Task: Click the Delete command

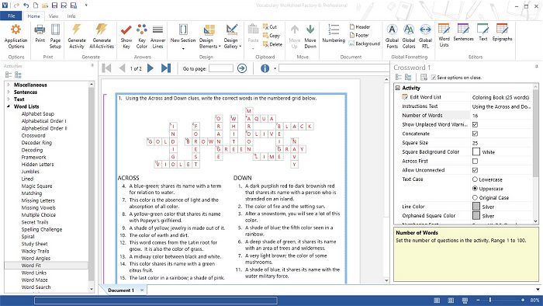Action: tap(272, 44)
